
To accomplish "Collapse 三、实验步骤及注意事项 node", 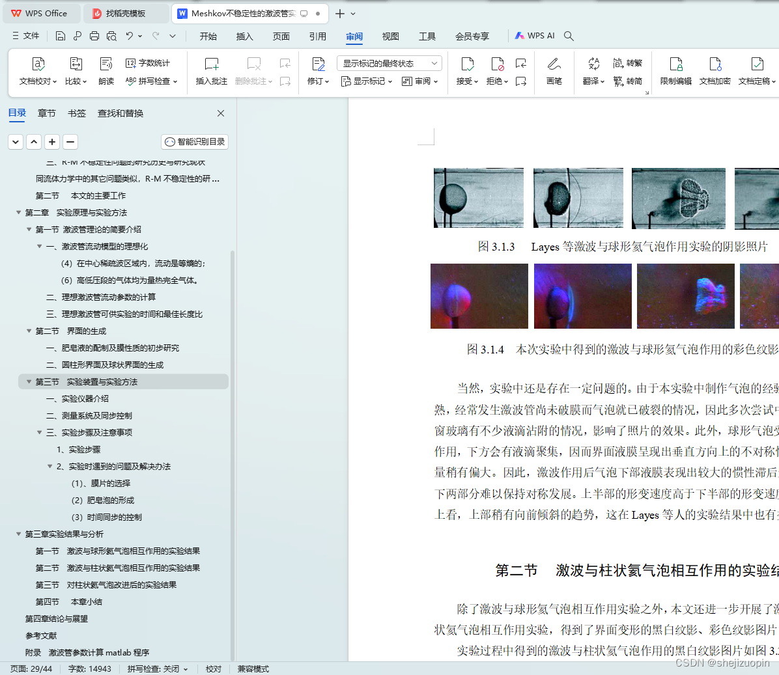I will [x=39, y=432].
